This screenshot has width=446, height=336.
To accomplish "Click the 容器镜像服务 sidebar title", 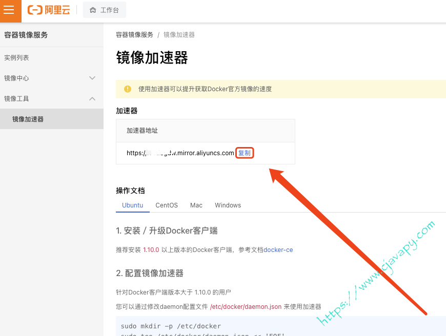I will pos(26,35).
